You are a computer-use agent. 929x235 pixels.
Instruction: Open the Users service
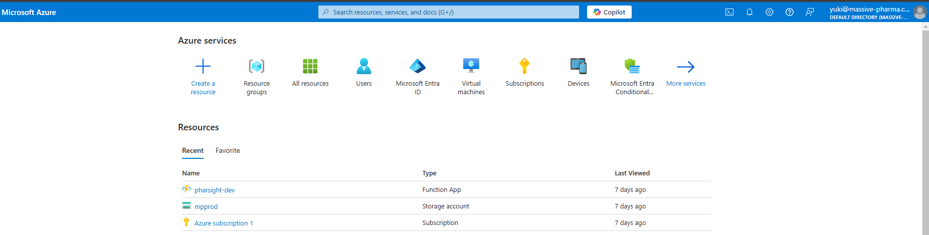point(363,66)
